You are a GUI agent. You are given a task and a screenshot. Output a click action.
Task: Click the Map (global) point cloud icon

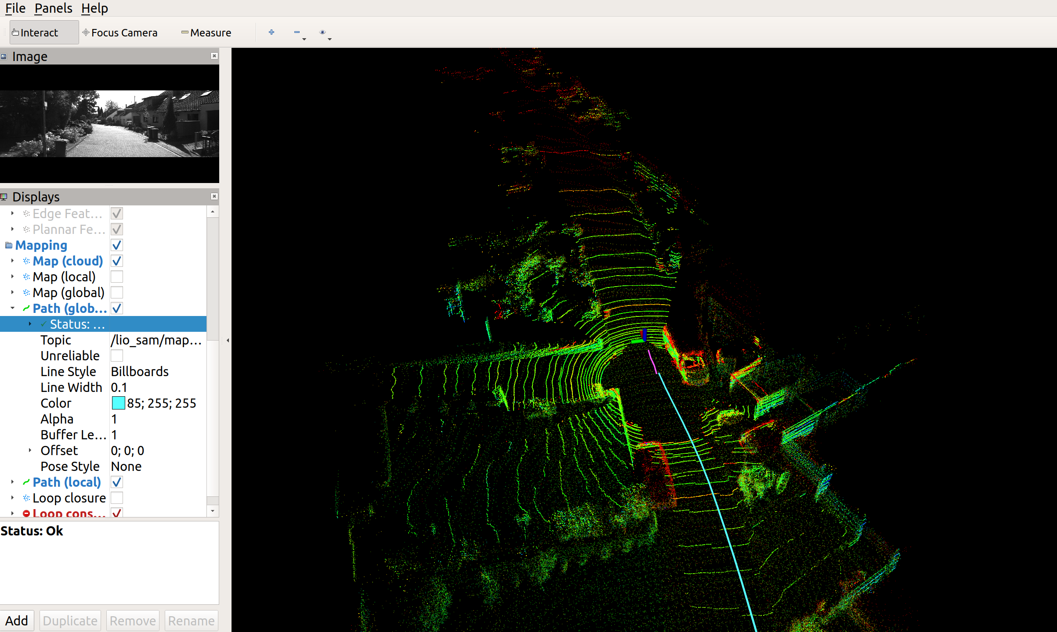[26, 293]
